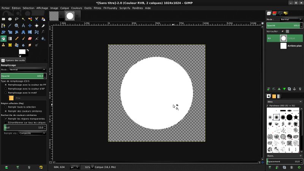Choose 'Remplir des couleurs similaires' radio option
The height and width of the screenshot is (171, 304).
[x=6, y=111]
